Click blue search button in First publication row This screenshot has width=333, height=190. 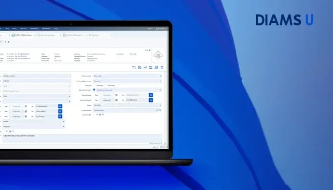pos(151,95)
